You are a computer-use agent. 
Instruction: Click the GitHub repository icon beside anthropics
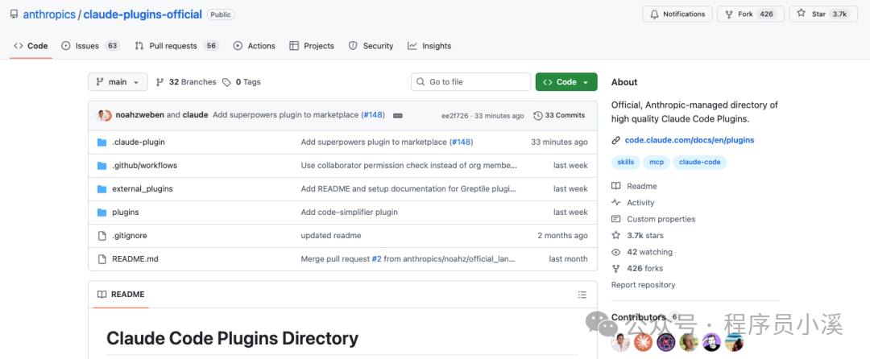pyautogui.click(x=14, y=14)
